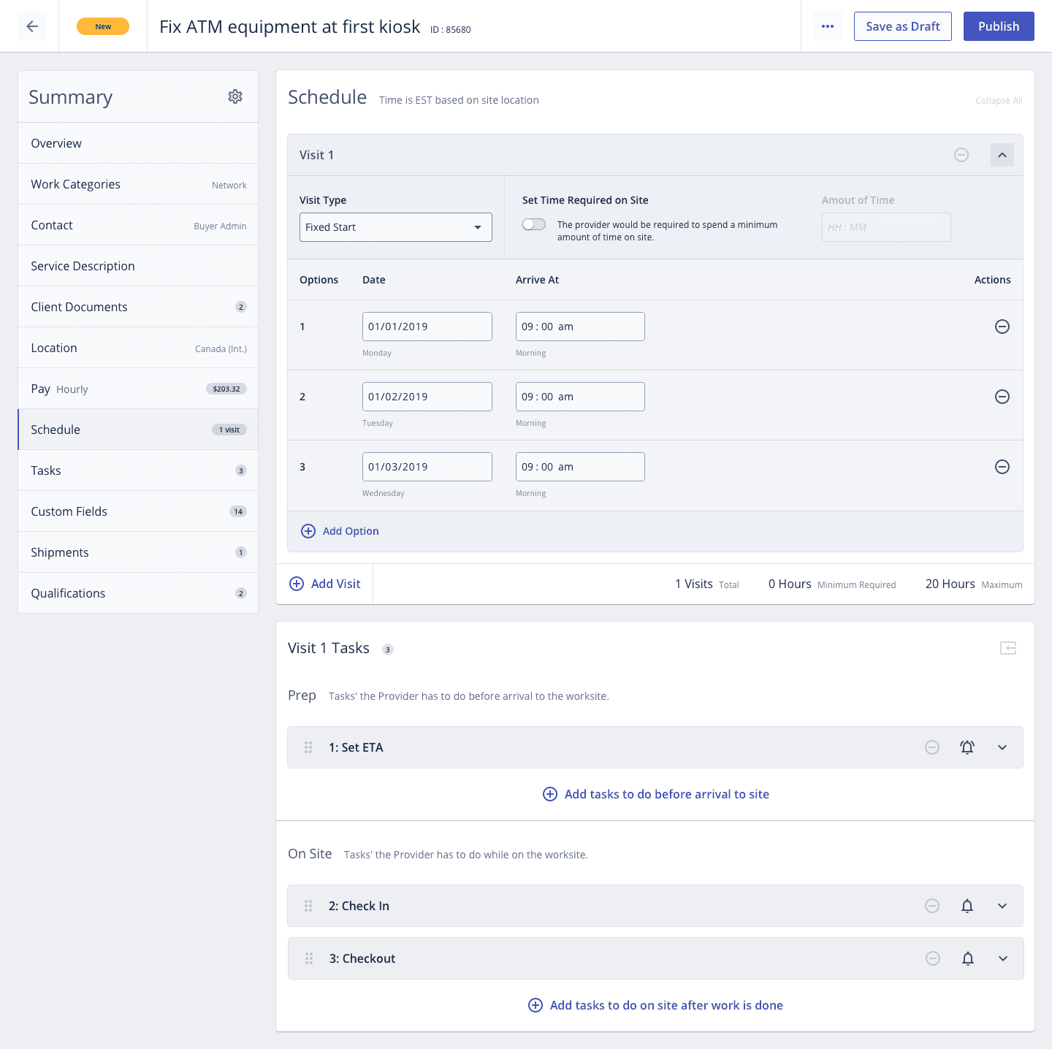The height and width of the screenshot is (1049, 1052).
Task: Click the Set ETA alert bell icon
Action: tap(967, 747)
